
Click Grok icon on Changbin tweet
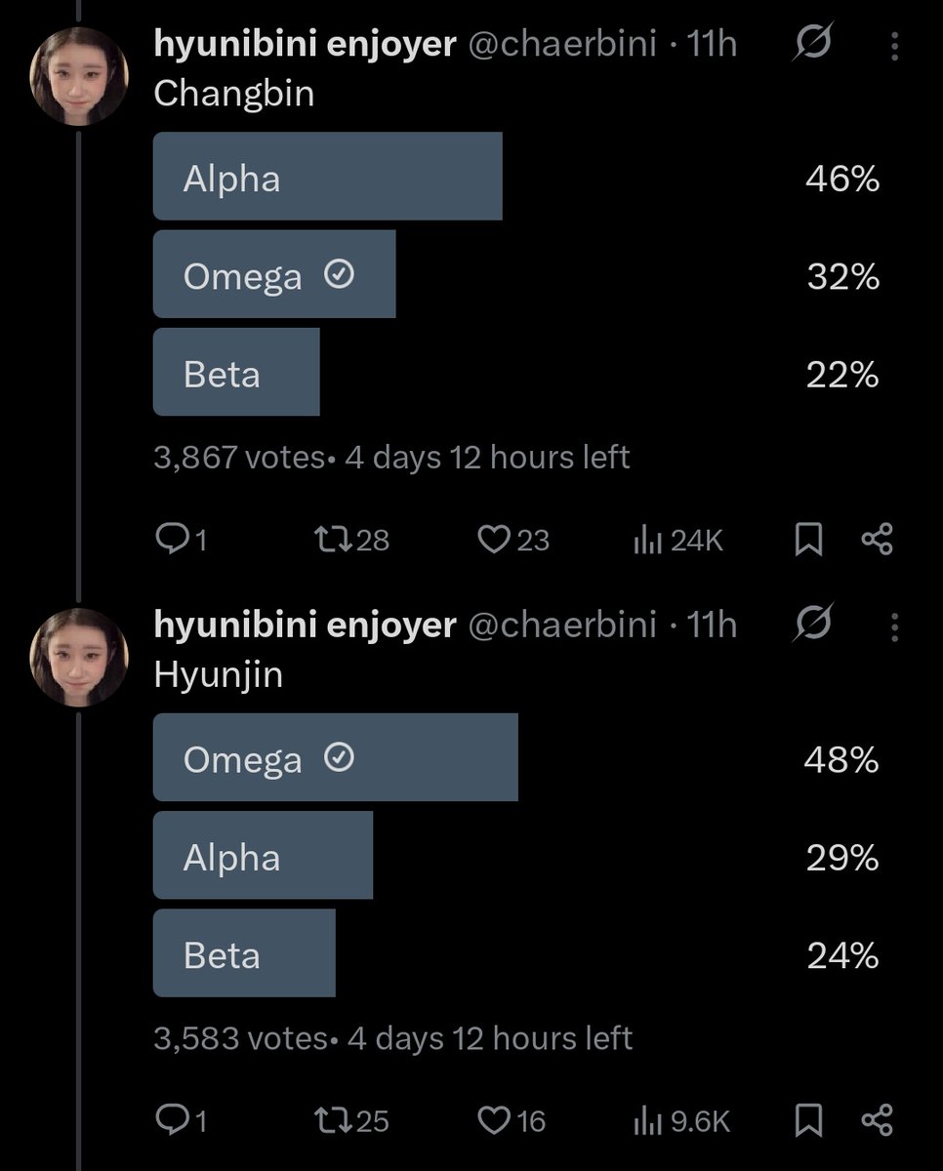(x=813, y=45)
